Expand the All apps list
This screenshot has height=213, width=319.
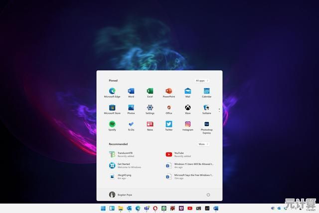202,81
